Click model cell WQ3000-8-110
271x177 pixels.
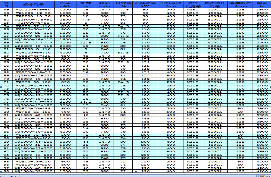tap(33, 49)
